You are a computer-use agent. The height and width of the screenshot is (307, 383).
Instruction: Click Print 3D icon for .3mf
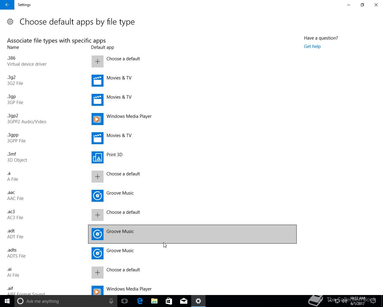[x=98, y=157]
